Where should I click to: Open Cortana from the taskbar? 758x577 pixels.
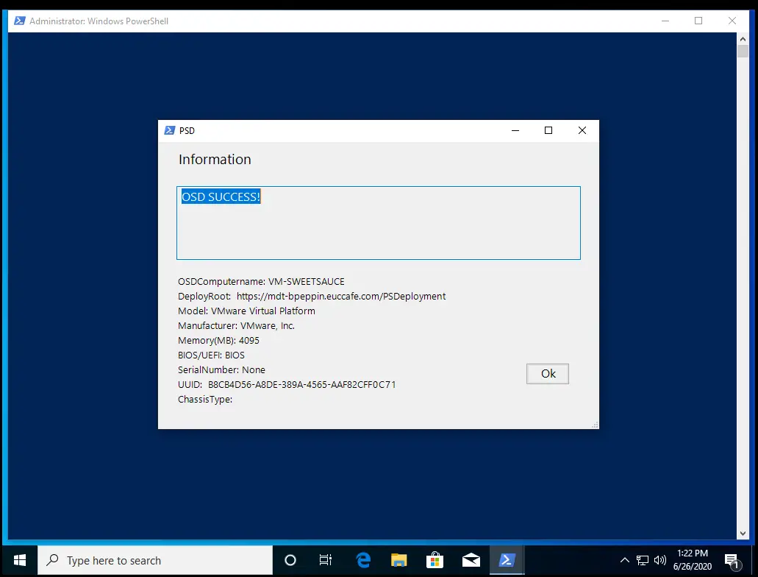tap(290, 560)
